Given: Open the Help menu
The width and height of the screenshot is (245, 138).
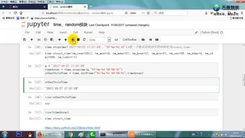Looking at the screenshot, I should (x=101, y=32).
